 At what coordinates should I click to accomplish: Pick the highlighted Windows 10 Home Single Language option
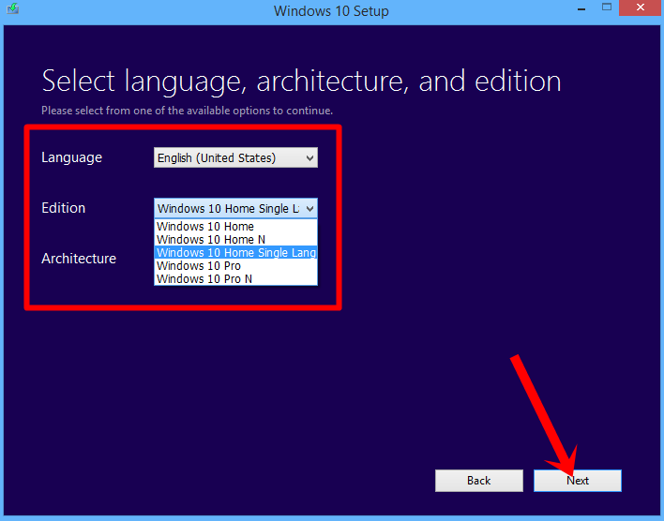[x=235, y=253]
